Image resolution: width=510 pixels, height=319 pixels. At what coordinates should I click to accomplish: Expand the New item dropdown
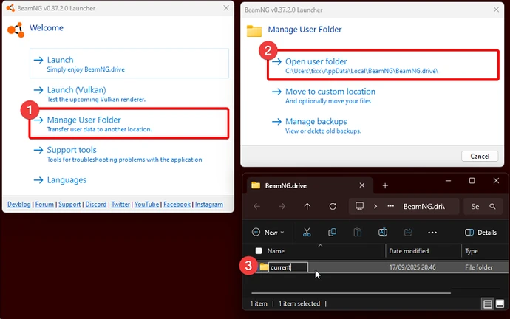[268, 232]
